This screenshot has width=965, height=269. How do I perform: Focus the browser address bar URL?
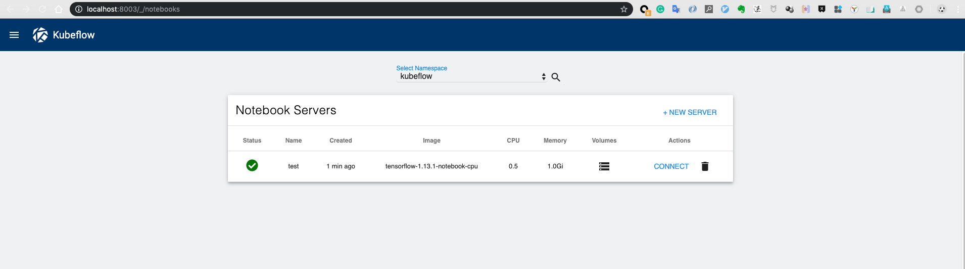coord(303,9)
